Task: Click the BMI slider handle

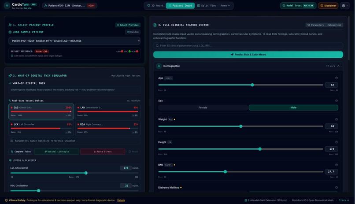Action: [225, 172]
